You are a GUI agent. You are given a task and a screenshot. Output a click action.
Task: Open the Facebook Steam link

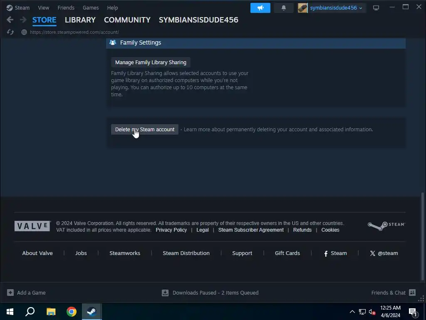tap(335, 253)
